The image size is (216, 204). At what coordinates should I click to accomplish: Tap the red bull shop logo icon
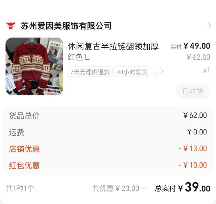(10, 26)
